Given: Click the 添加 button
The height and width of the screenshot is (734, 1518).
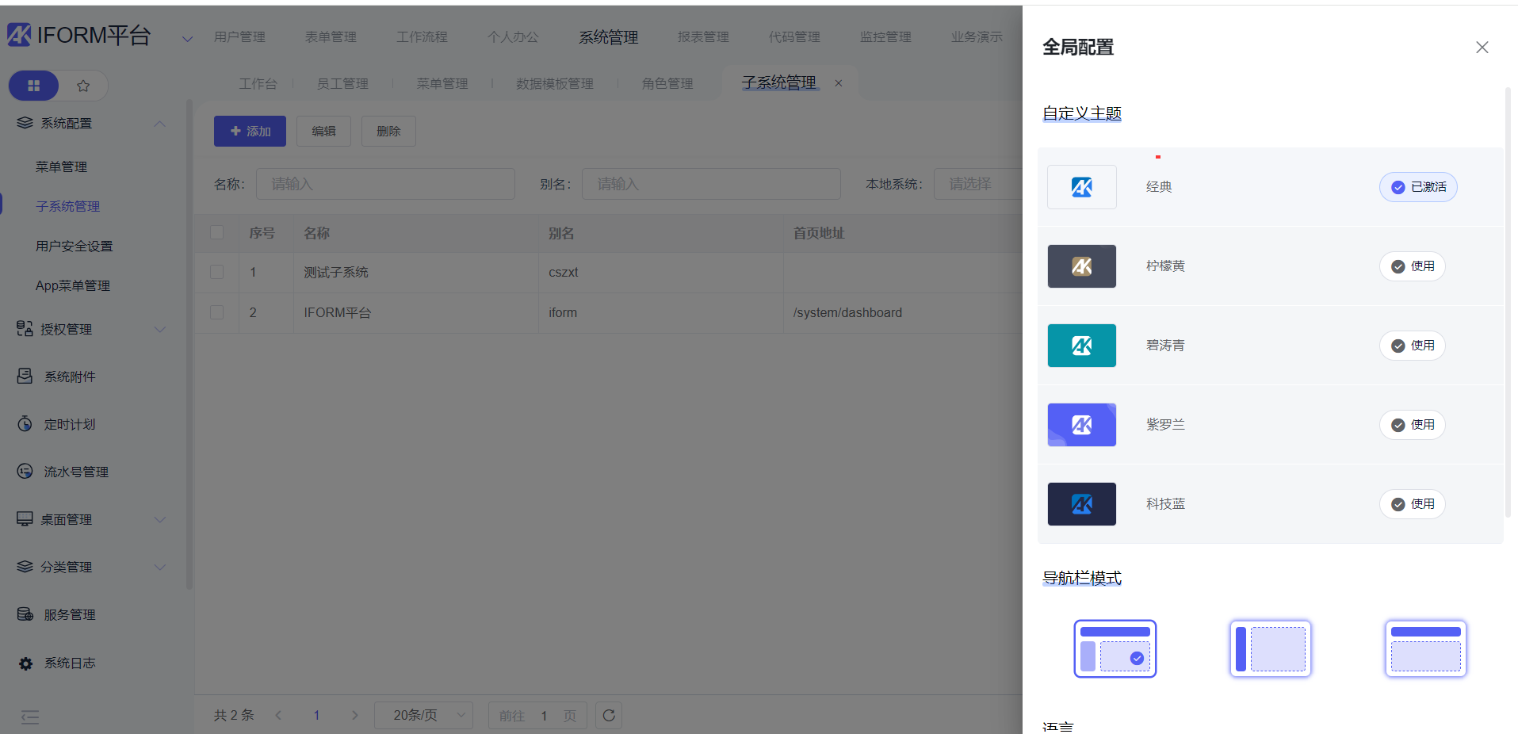Looking at the screenshot, I should pyautogui.click(x=251, y=132).
